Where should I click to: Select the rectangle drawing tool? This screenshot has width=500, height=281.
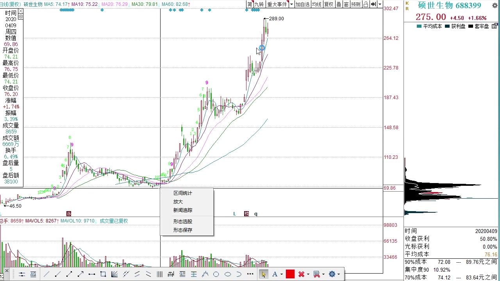[x=103, y=274]
